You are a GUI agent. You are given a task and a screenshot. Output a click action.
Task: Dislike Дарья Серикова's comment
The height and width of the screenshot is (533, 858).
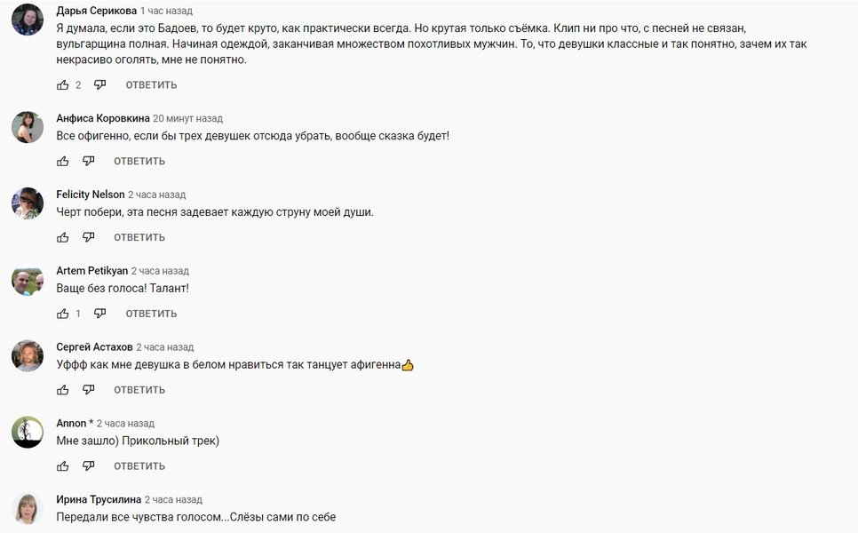(99, 85)
